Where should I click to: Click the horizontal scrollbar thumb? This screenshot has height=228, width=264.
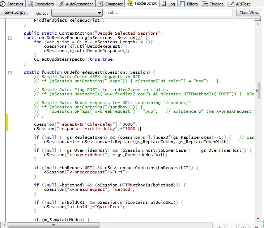click(x=54, y=225)
